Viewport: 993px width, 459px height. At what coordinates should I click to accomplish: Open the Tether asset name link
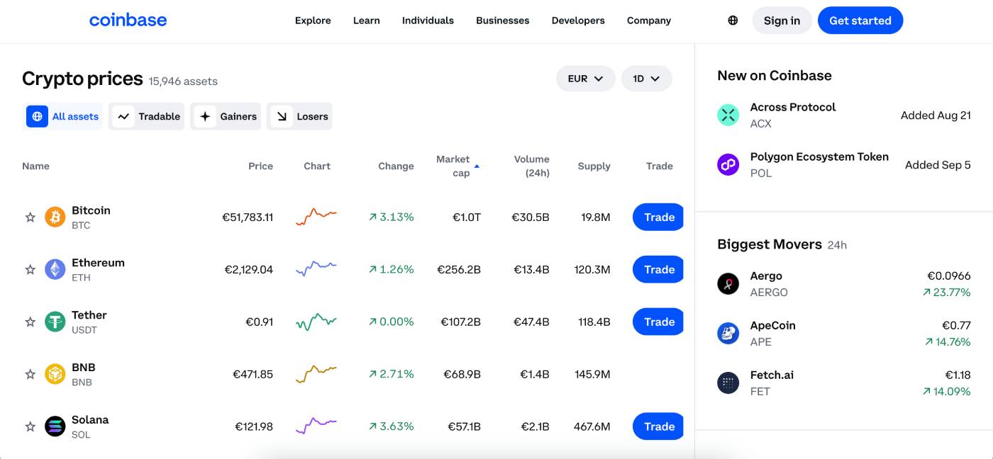click(x=89, y=315)
